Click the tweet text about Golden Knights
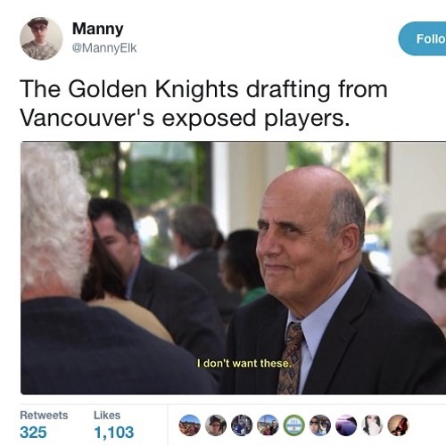446x446 pixels. tap(204, 103)
